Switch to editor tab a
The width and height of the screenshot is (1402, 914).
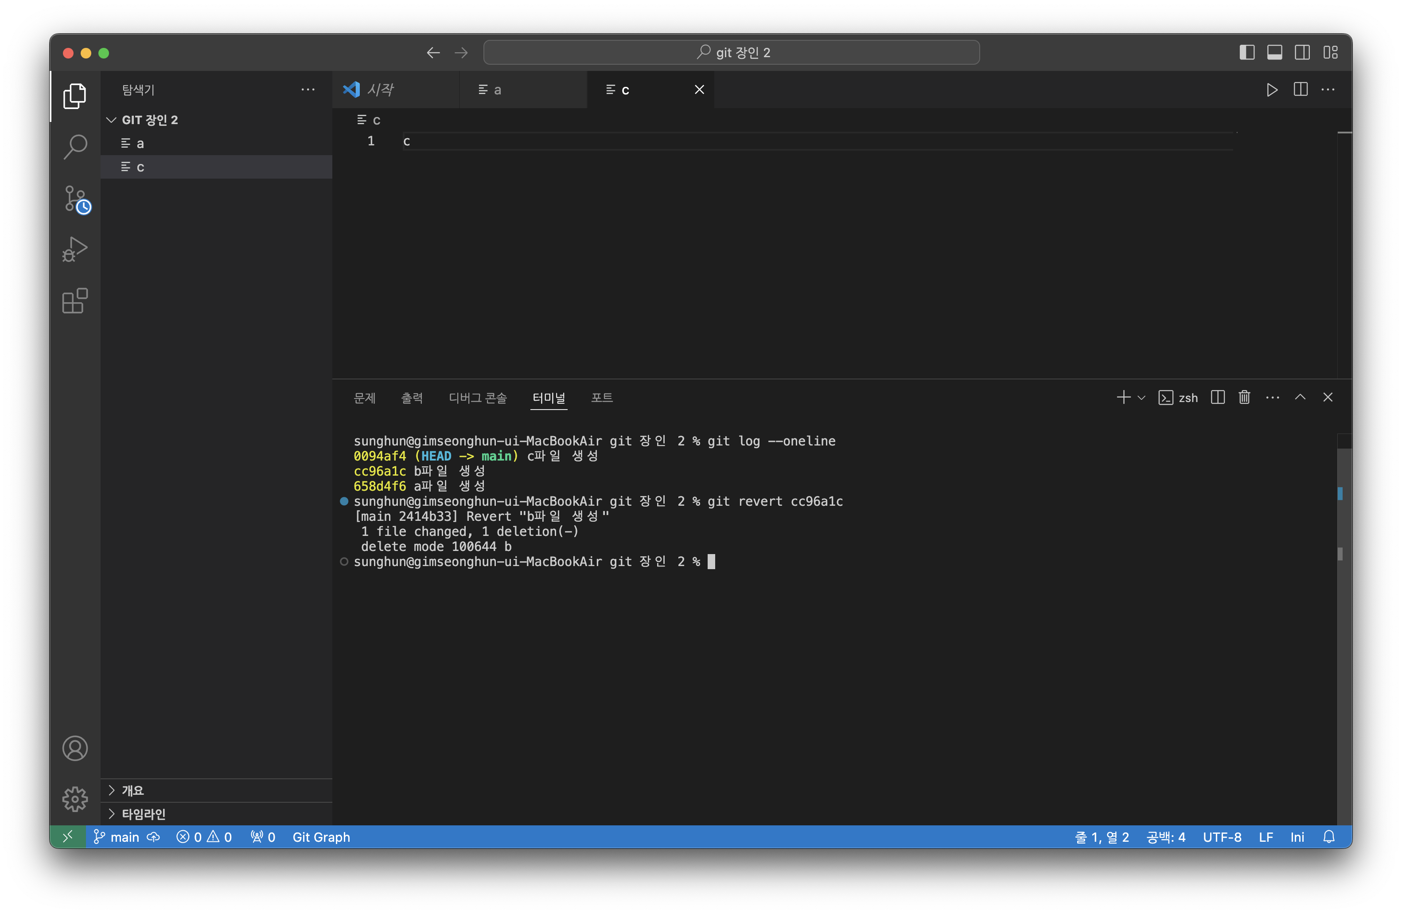click(x=497, y=90)
